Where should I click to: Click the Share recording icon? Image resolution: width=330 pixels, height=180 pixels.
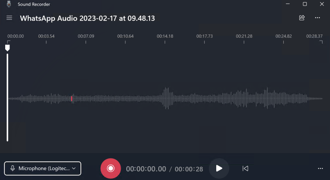302,18
